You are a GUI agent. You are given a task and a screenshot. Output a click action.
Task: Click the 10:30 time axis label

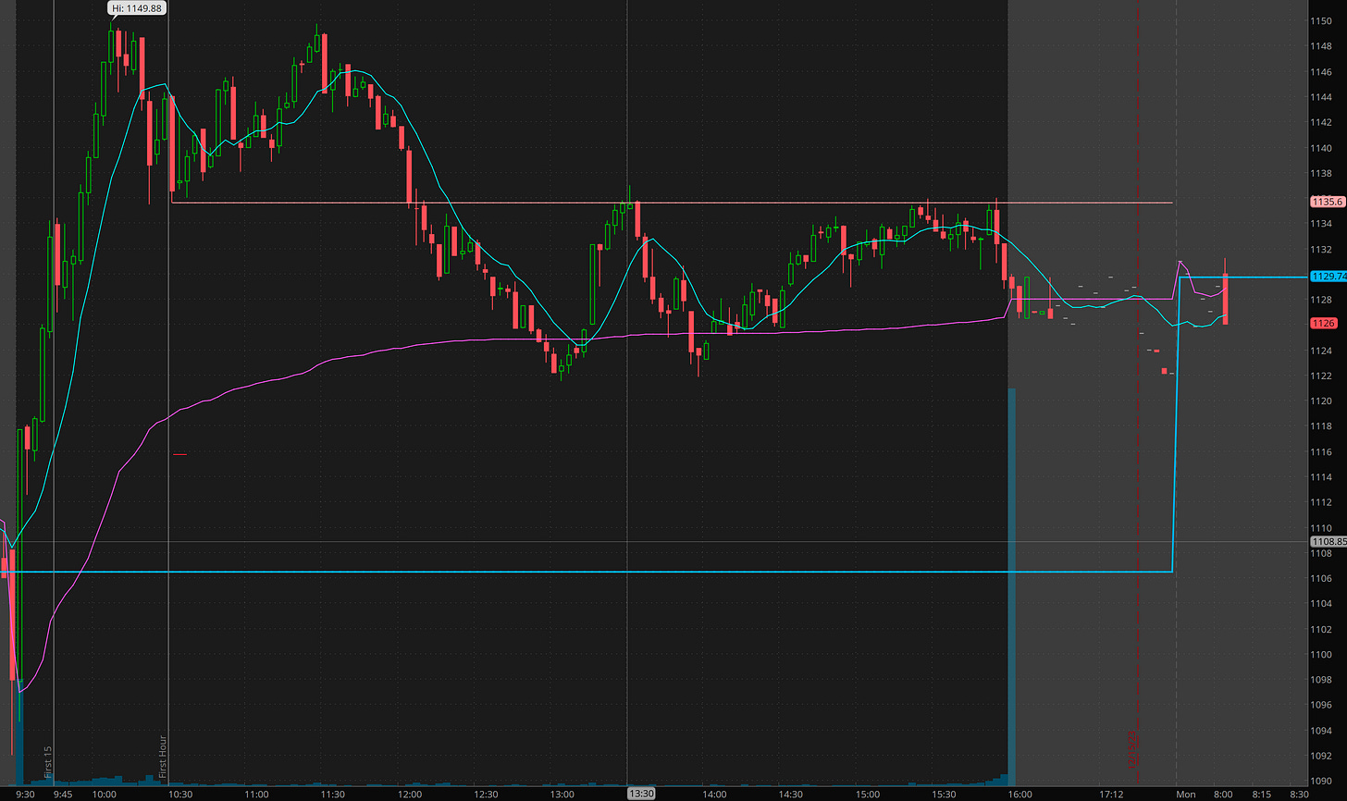point(179,794)
